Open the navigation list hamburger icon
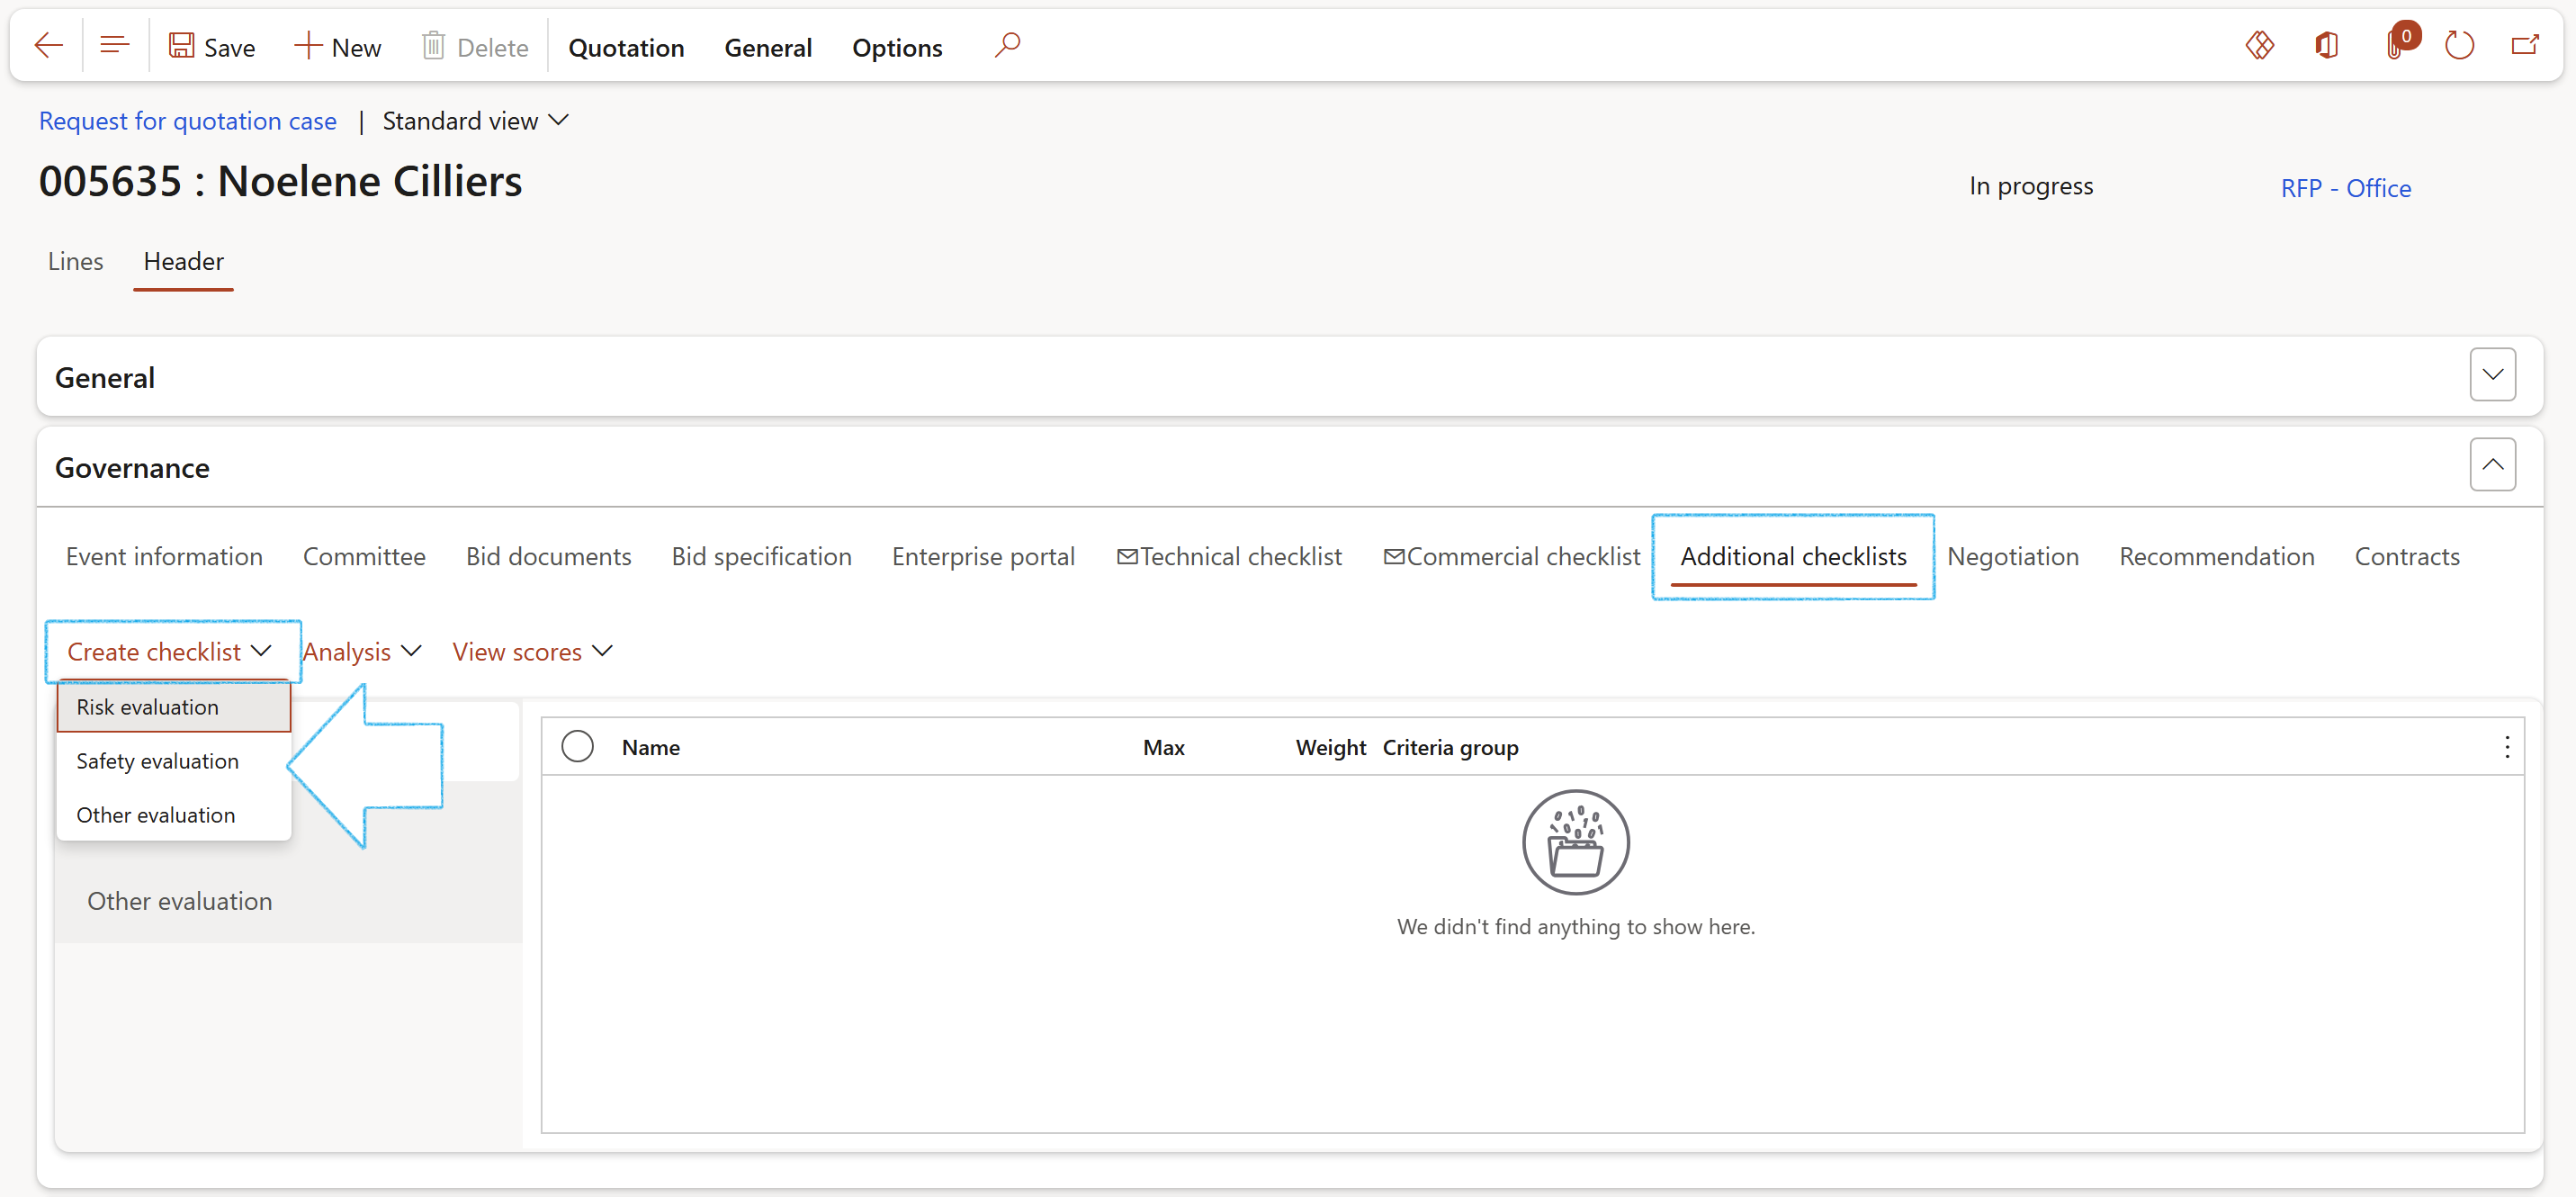2576x1197 pixels. click(115, 46)
